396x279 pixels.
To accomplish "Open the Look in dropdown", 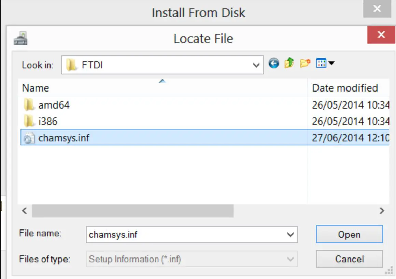I will pyautogui.click(x=256, y=65).
